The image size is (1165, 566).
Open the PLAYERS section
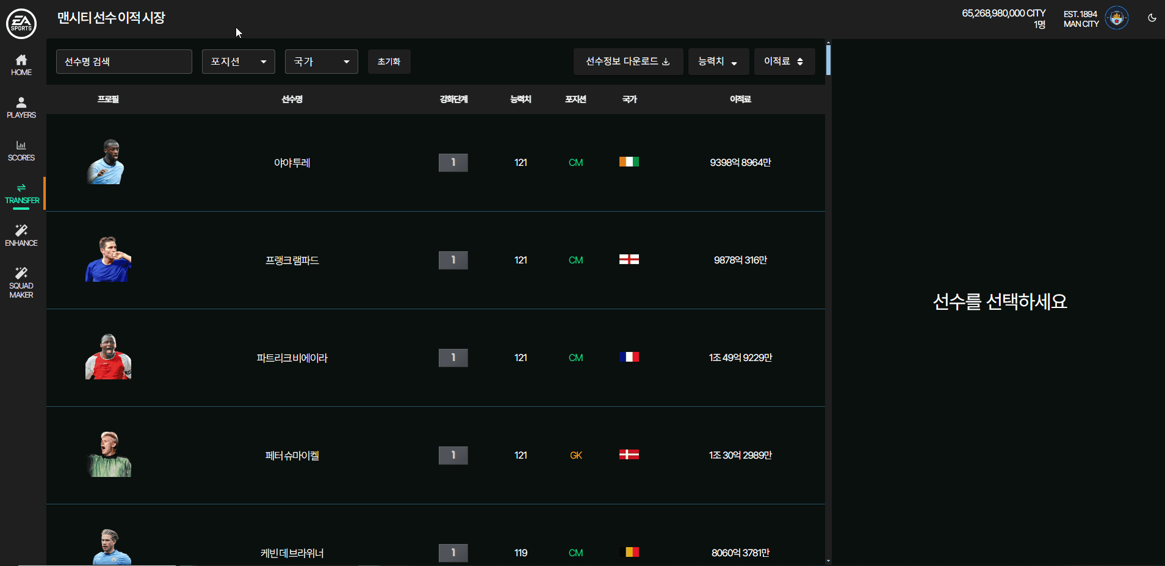coord(21,107)
